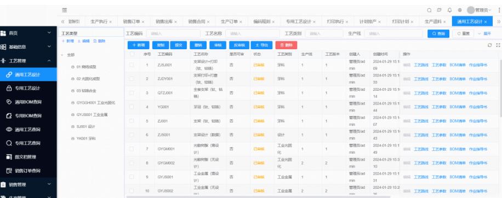Expand the 销售管理 sidebar menu

click(x=28, y=184)
